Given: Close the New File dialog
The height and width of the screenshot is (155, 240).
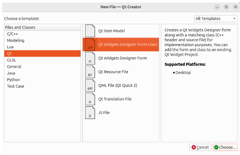Looking at the screenshot, I should (x=236, y=7).
